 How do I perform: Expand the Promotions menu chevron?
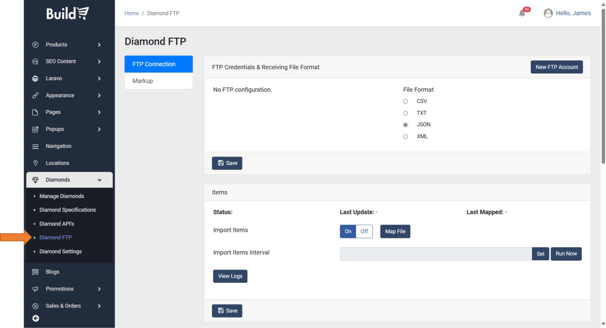[x=99, y=289]
